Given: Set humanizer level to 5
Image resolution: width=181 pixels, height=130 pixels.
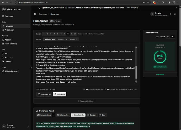Looking at the screenshot, I should pyautogui.click(x=58, y=34).
